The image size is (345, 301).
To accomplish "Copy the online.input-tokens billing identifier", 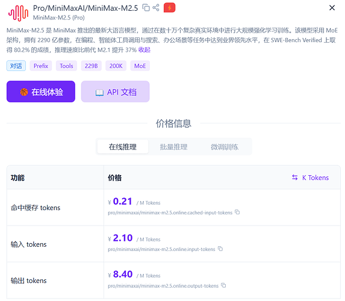I will [220, 249].
